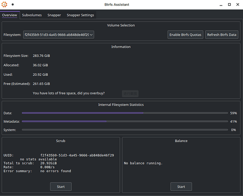The width and height of the screenshot is (243, 196).
Task: Maximize the Btrfs Assistant window
Action: click(229, 4)
